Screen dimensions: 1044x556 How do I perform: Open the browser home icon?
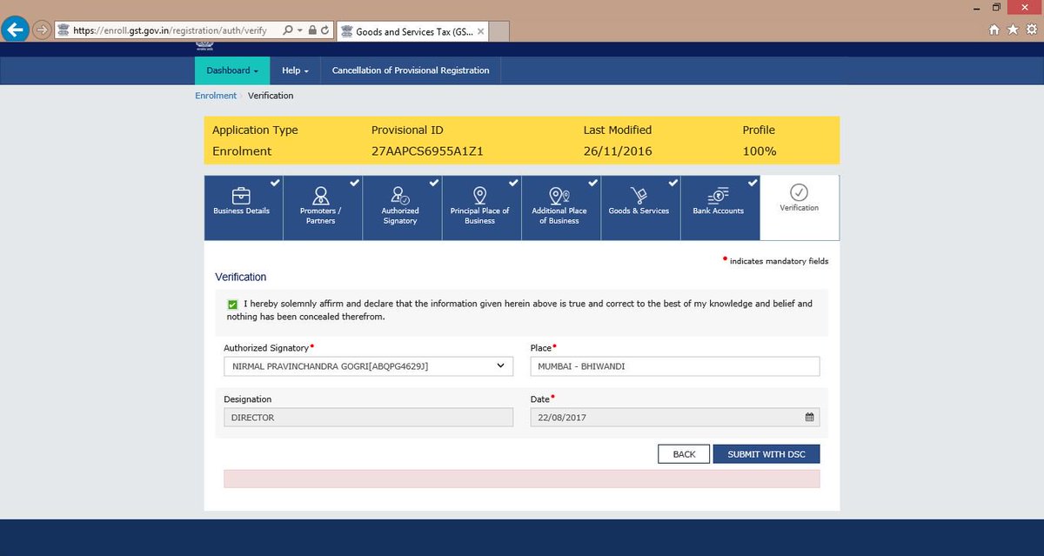point(994,30)
